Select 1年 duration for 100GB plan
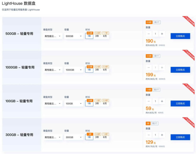Screen dimensions: 196x154 pyautogui.click(x=89, y=103)
